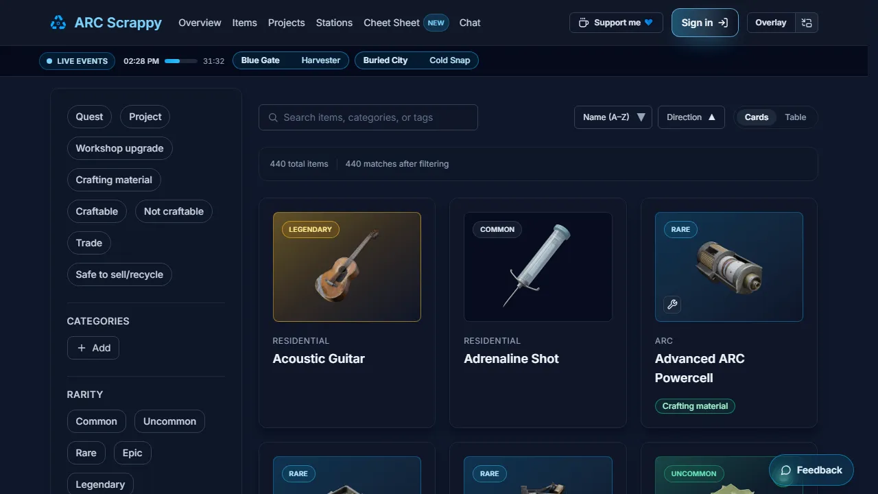Open Feedback via the chat bubble icon
The image size is (878, 494).
(786, 470)
